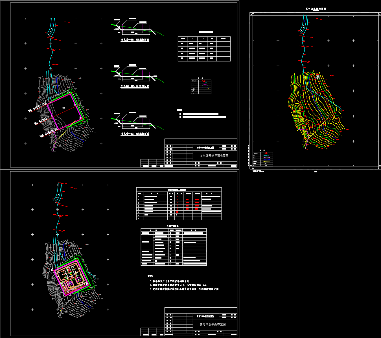Click the legend box in excavation sheet
Screen dimensions: 381x338
pos(201,87)
